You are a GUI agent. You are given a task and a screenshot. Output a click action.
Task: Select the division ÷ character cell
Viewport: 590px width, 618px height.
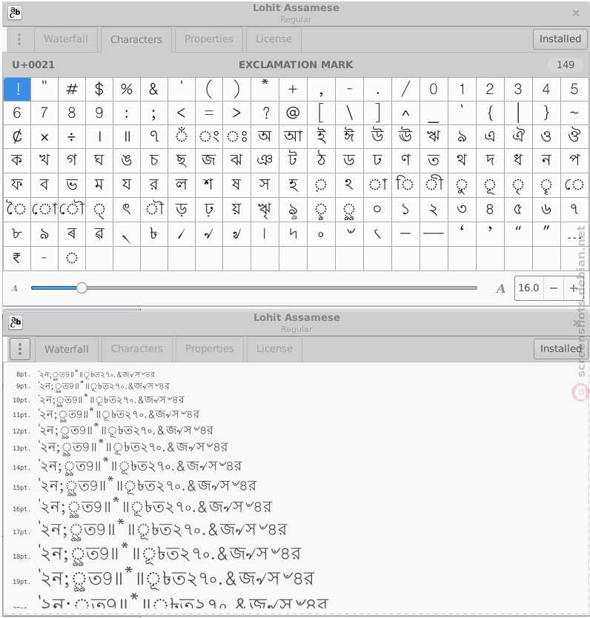[x=72, y=137]
